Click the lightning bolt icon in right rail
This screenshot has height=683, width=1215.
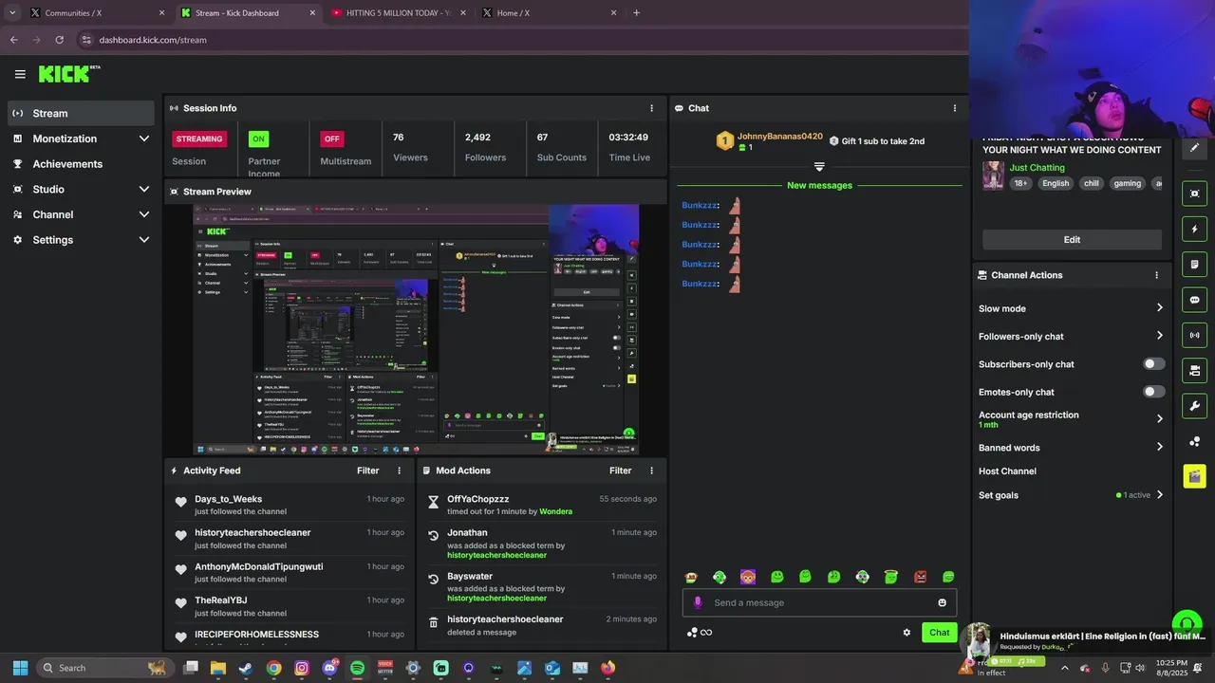pyautogui.click(x=1194, y=230)
